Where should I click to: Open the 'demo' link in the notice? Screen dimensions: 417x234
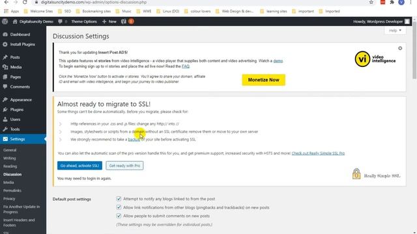(x=278, y=61)
